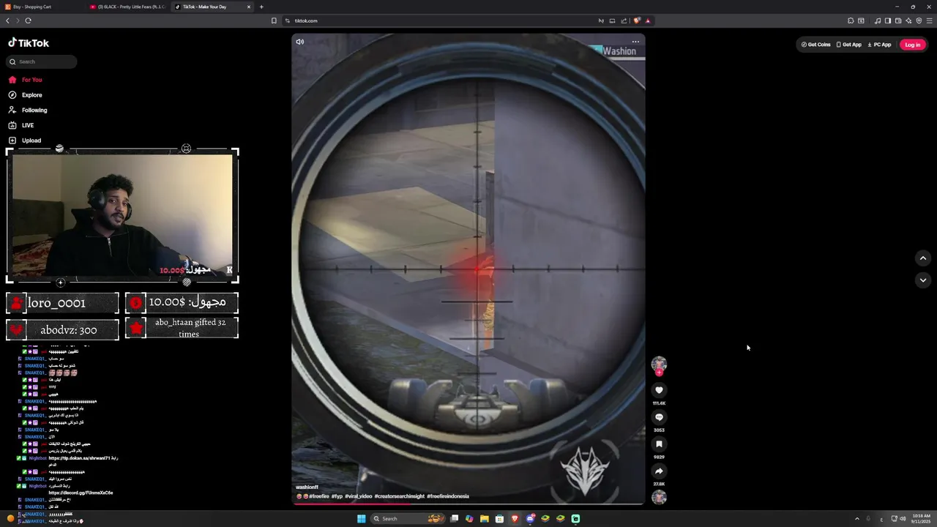Image resolution: width=937 pixels, height=527 pixels.
Task: Expand the system tray hidden icons chevron
Action: [x=857, y=519]
